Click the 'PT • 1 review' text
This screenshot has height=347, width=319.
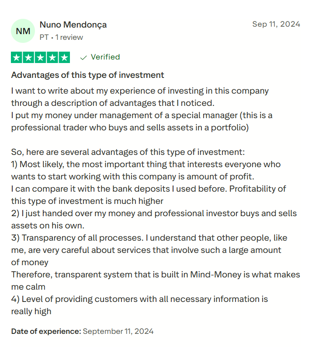tap(61, 37)
